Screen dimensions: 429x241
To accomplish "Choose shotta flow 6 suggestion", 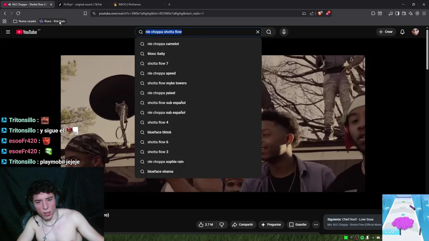I will coord(198,142).
